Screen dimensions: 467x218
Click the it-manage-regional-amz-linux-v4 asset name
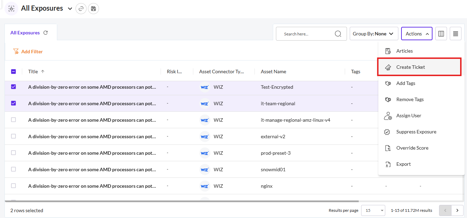(296, 120)
